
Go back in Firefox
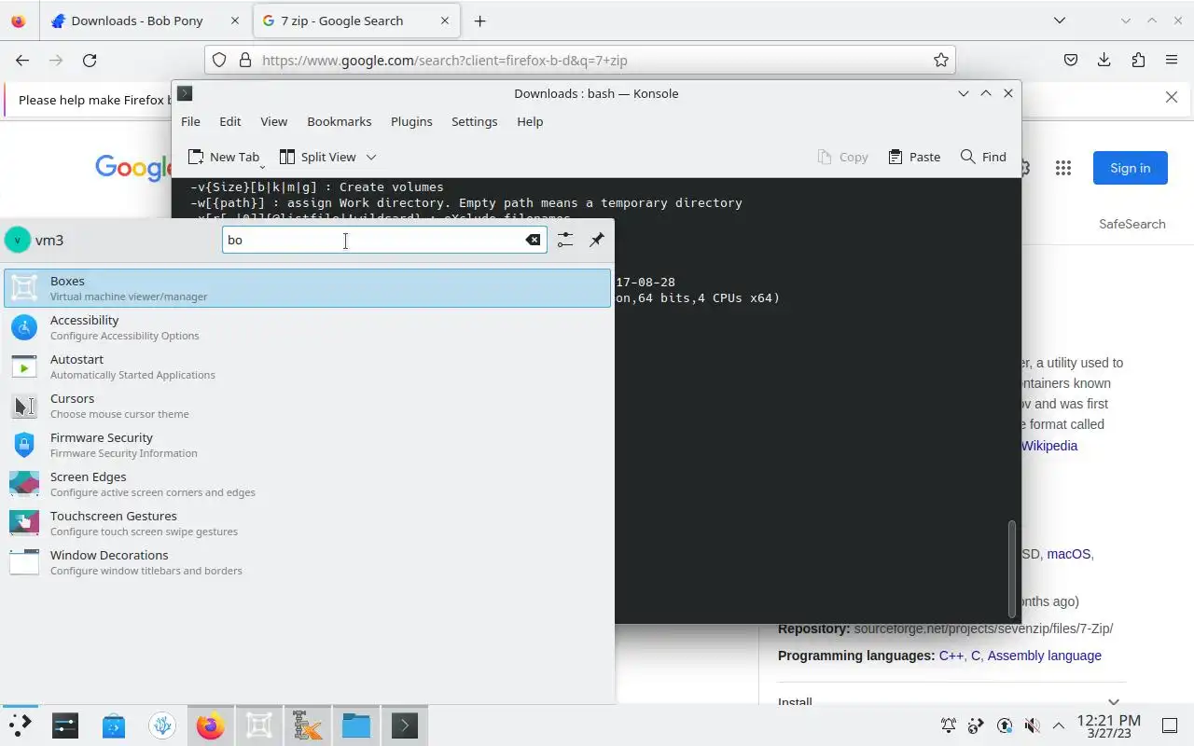click(x=22, y=60)
